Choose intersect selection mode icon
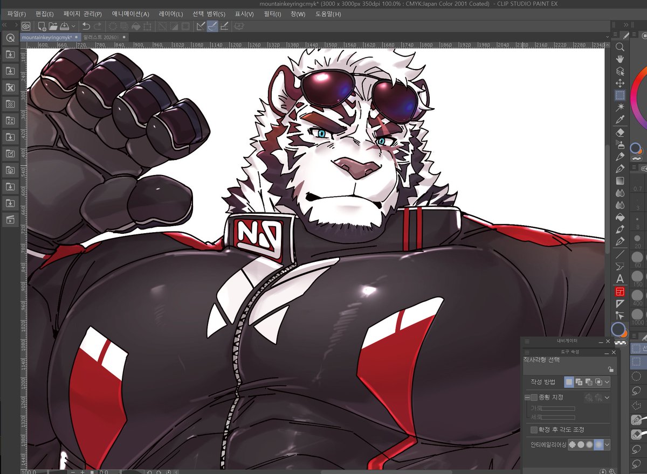647x474 pixels. tap(598, 382)
